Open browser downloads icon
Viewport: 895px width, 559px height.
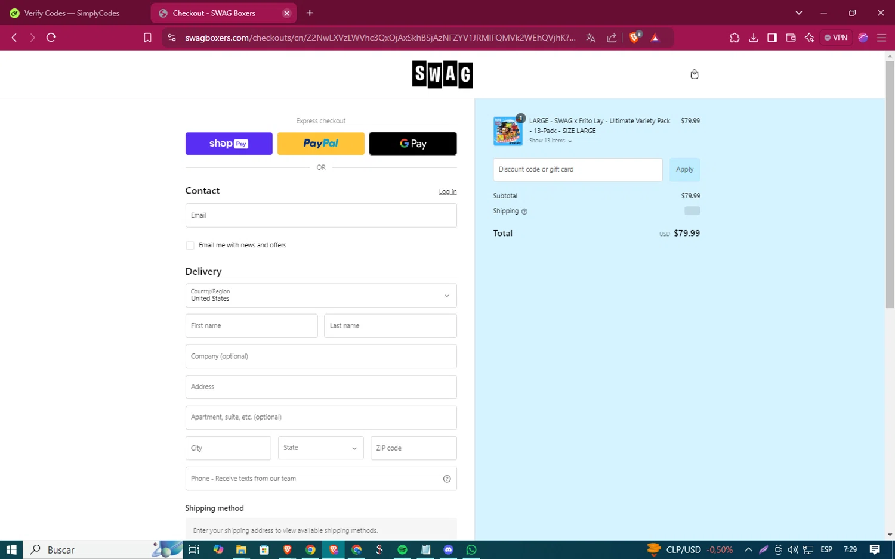tap(754, 38)
